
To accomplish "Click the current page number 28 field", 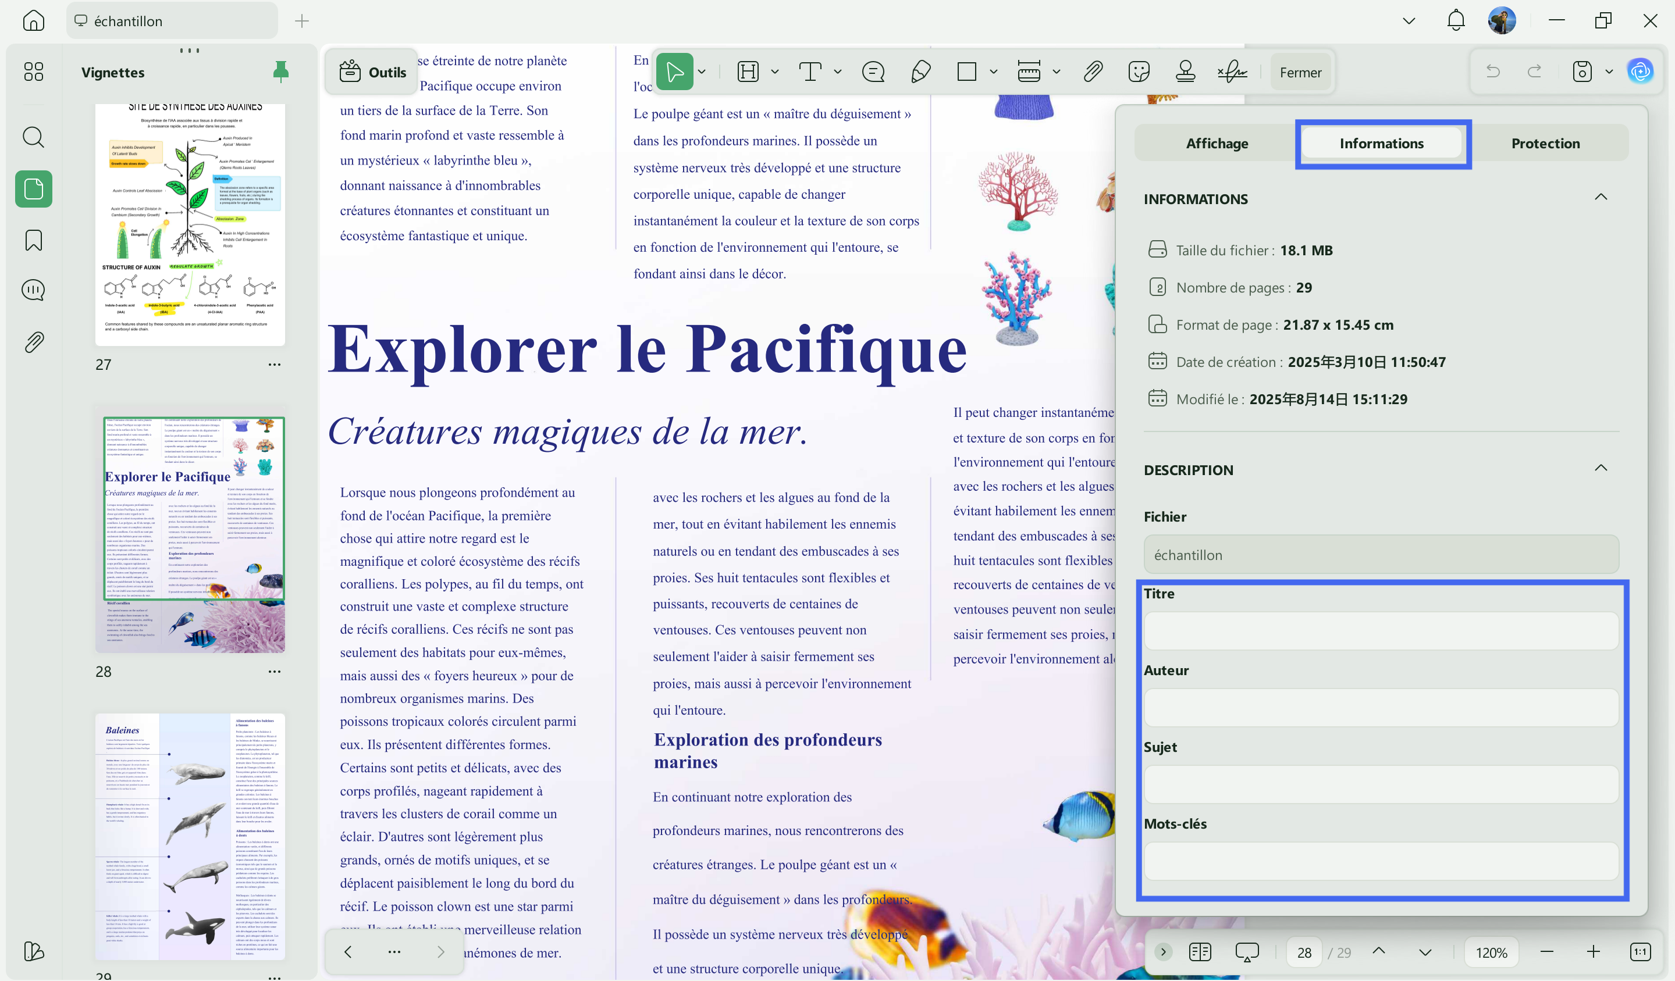I will [1304, 953].
